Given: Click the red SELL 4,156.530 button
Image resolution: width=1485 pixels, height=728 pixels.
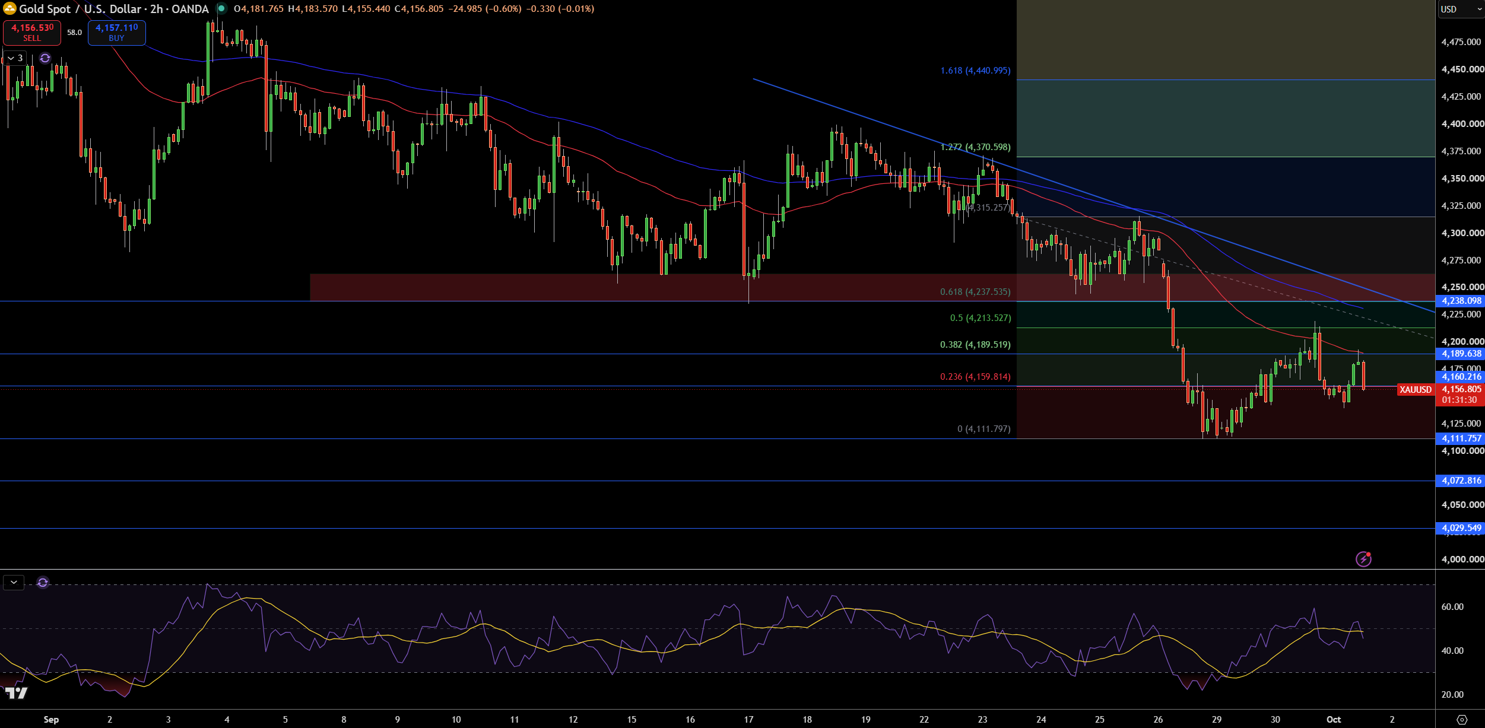Looking at the screenshot, I should 32,33.
